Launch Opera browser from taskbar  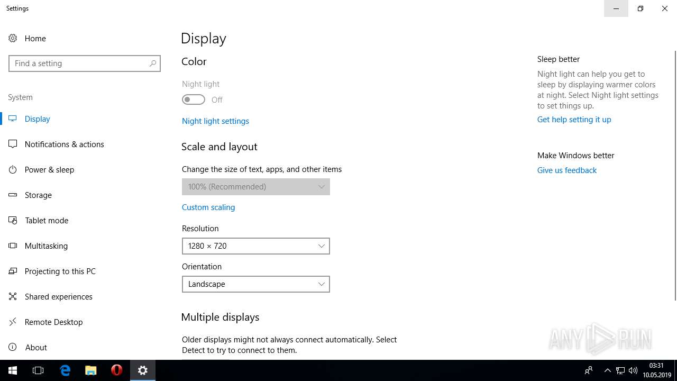117,370
